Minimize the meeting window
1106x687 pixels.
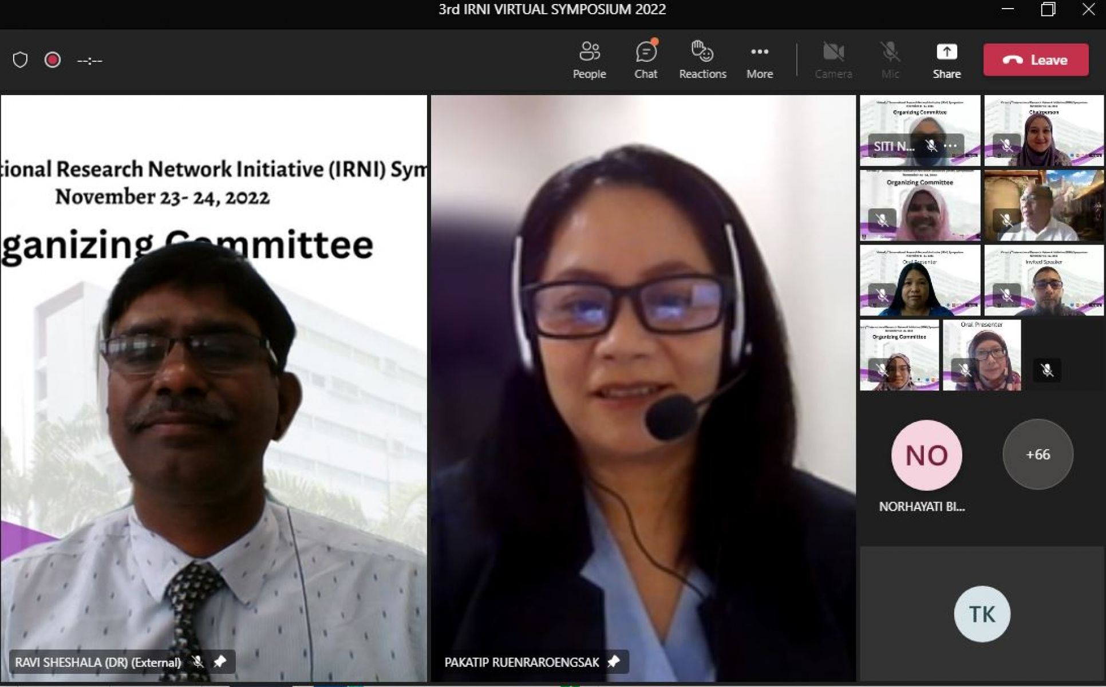click(x=1008, y=9)
